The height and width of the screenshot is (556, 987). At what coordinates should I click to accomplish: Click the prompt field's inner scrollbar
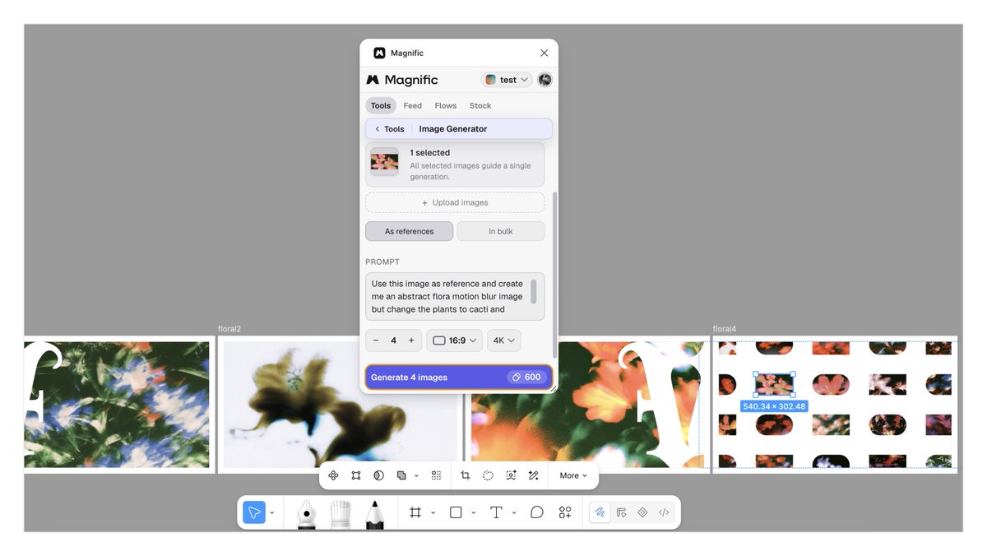[x=534, y=291]
